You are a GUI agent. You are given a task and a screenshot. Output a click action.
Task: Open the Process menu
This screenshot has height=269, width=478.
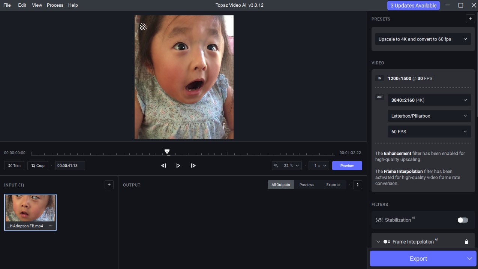coord(55,5)
